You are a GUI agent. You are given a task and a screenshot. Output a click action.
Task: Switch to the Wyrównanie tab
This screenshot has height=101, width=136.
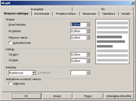[x=42, y=14]
